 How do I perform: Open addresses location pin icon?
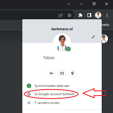72,73
